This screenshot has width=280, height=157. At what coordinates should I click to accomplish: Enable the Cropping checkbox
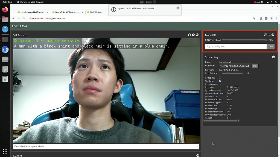(x=220, y=78)
